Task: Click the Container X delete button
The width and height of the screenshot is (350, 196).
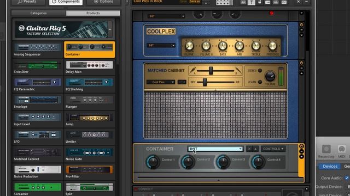Action: tap(249, 149)
